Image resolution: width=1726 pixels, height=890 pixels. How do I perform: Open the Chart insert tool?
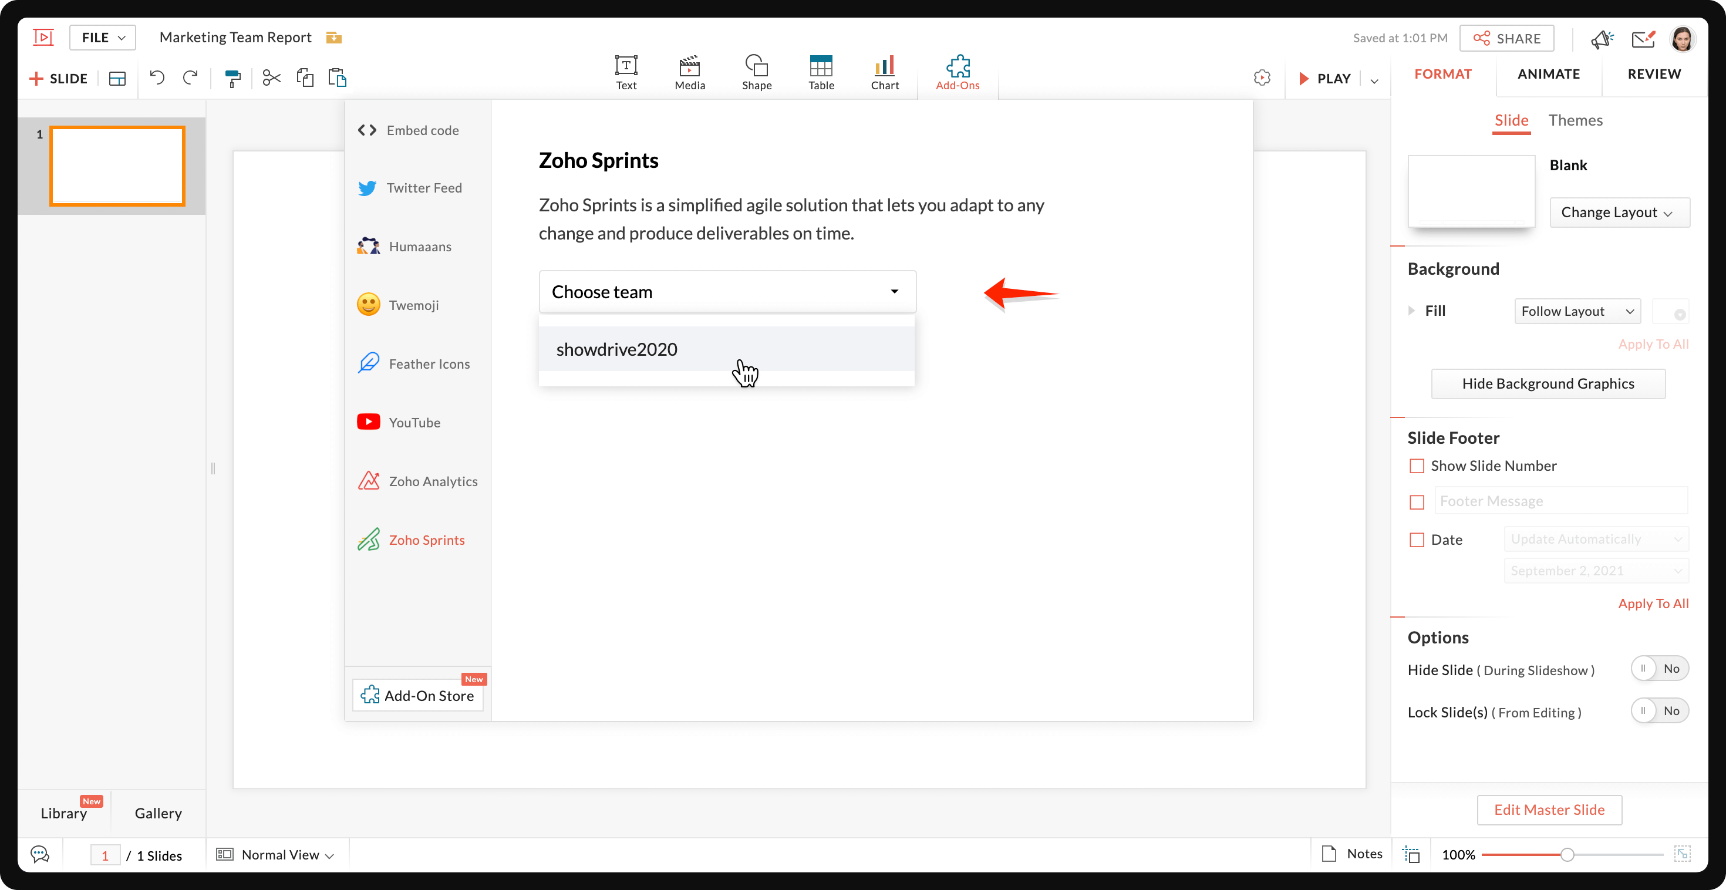(885, 72)
